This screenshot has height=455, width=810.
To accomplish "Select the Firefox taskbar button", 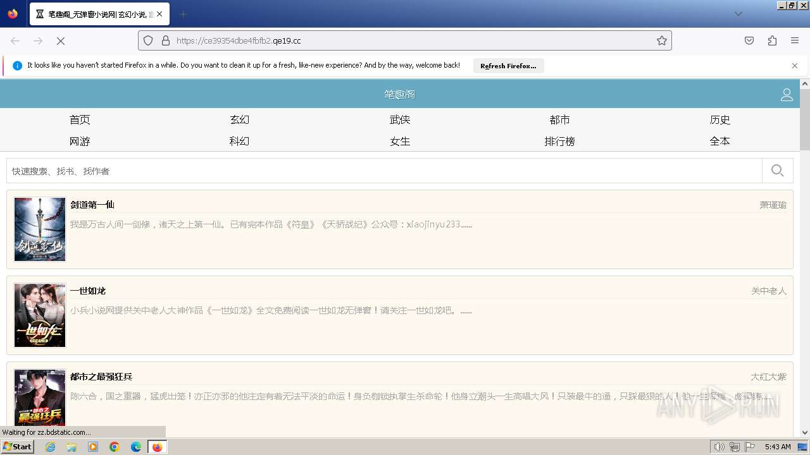I will pyautogui.click(x=158, y=447).
